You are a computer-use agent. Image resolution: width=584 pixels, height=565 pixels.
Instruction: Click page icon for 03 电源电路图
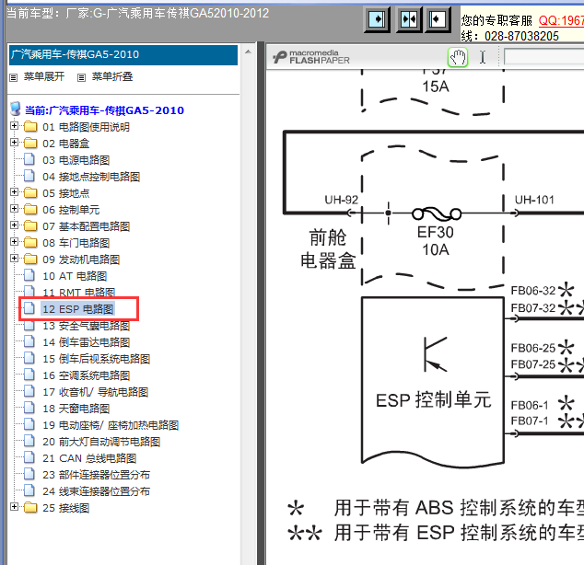click(29, 159)
